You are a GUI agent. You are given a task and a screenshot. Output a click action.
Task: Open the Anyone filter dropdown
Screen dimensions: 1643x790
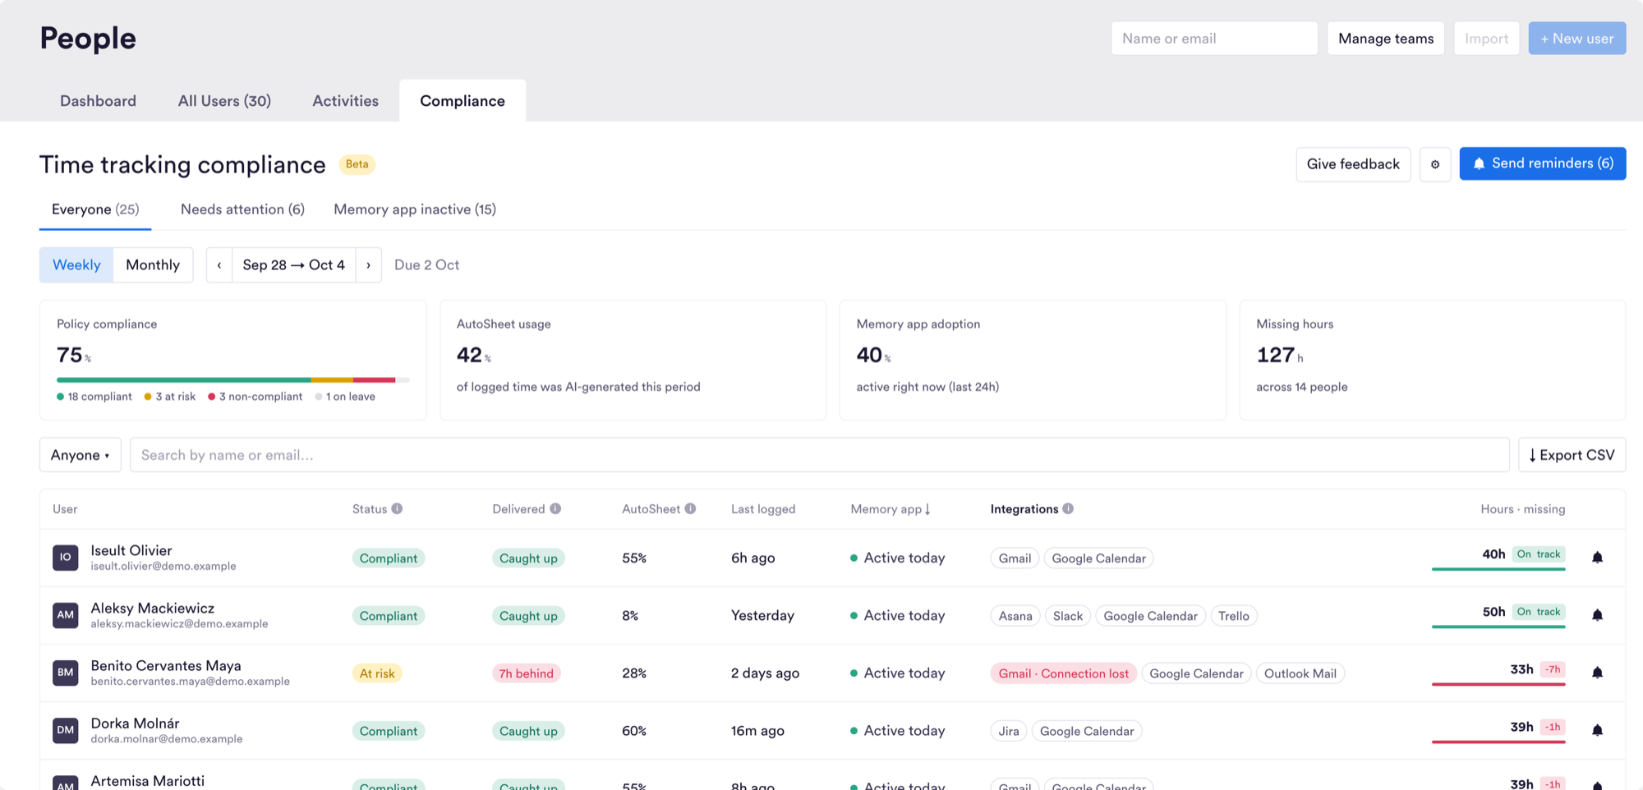coord(81,455)
